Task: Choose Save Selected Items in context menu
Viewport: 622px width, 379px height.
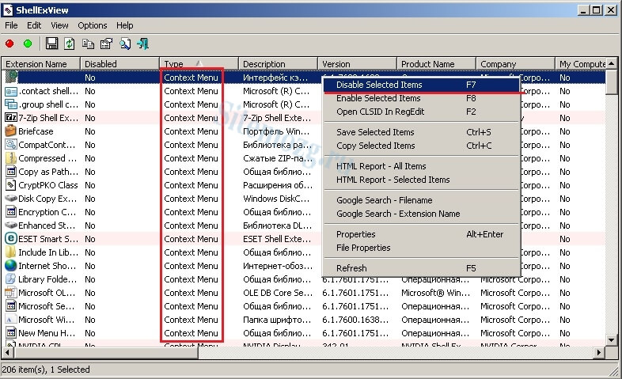Action: click(421, 132)
